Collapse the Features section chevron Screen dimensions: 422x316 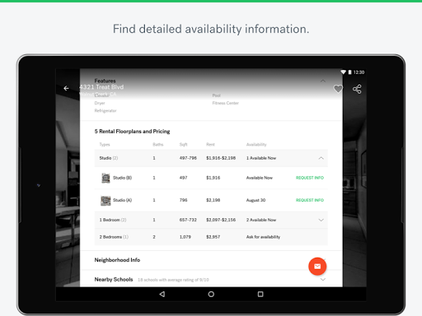[323, 81]
